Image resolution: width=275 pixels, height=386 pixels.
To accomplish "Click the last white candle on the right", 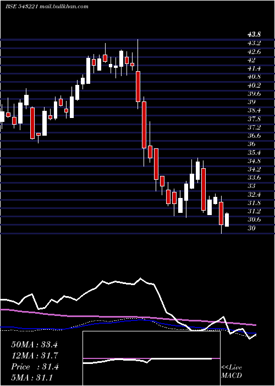I will point(227,220).
